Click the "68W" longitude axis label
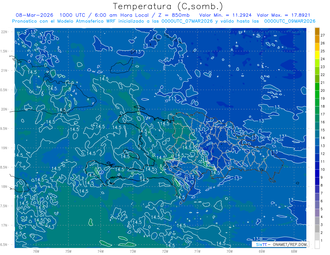Image resolution: width=330 pixels, height=255 pixels. click(294, 251)
